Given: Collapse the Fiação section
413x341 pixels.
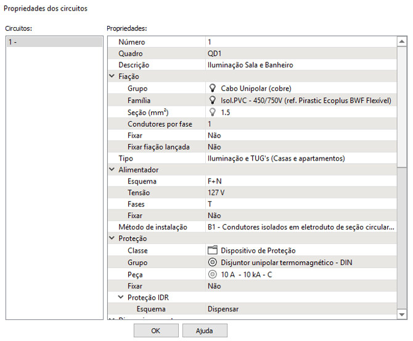Looking at the screenshot, I should pyautogui.click(x=112, y=77).
